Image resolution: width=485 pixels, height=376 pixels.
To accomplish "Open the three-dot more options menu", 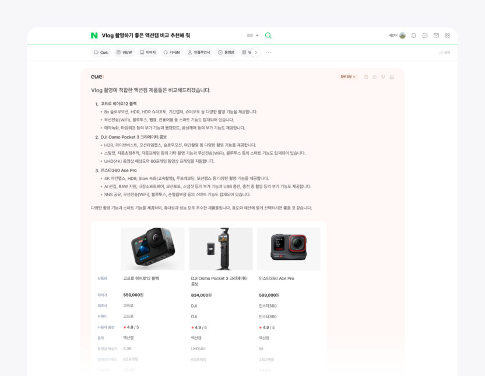I will point(269,53).
